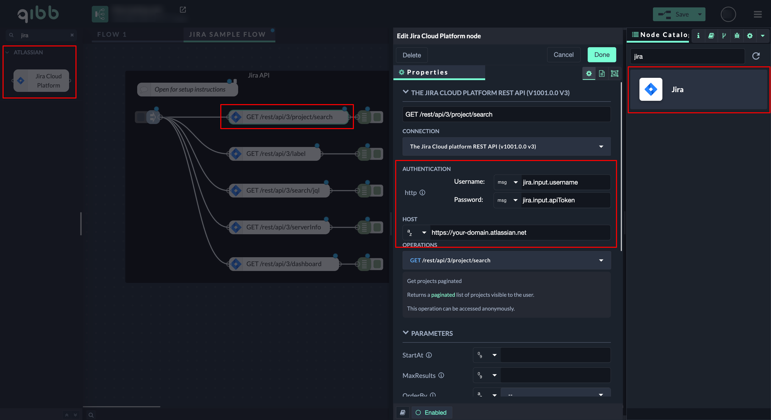Image resolution: width=771 pixels, height=420 pixels.
Task: Open node description document icon
Action: (x=602, y=73)
